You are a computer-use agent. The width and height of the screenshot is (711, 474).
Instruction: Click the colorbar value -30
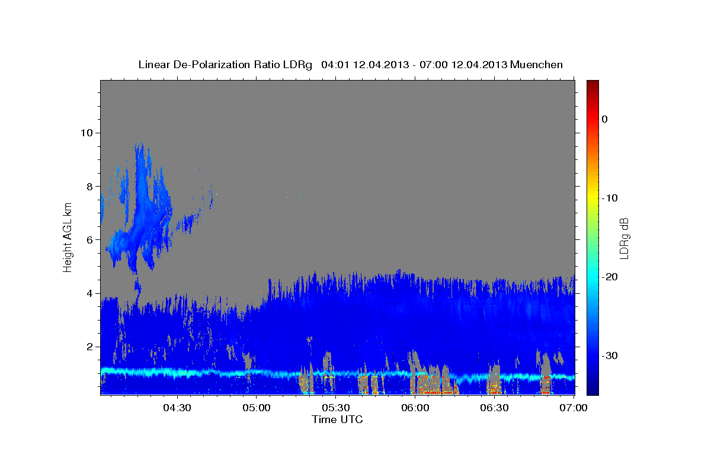611,355
